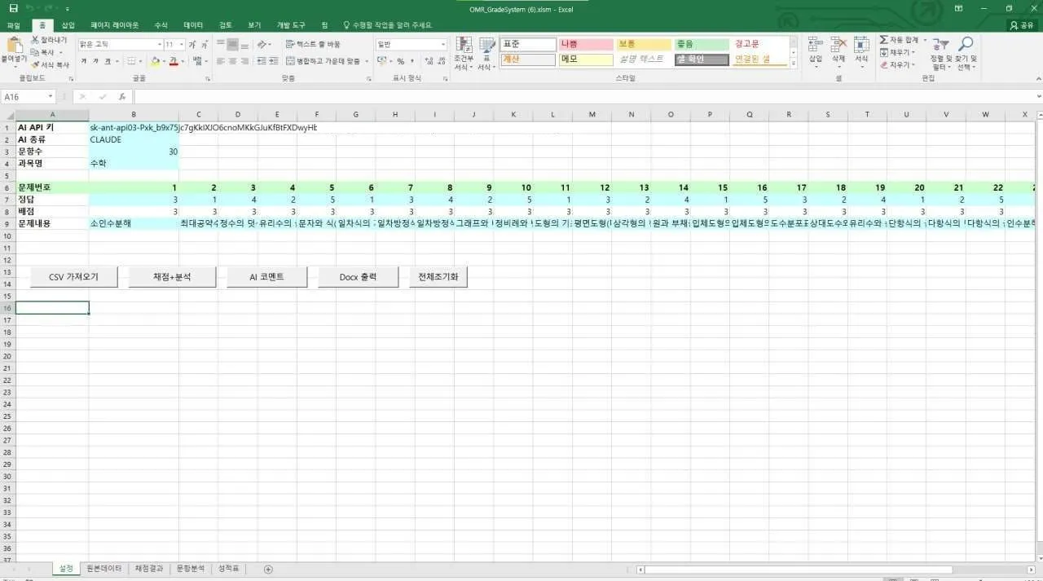This screenshot has width=1043, height=581.
Task: Click insert function fx icon
Action: [122, 96]
